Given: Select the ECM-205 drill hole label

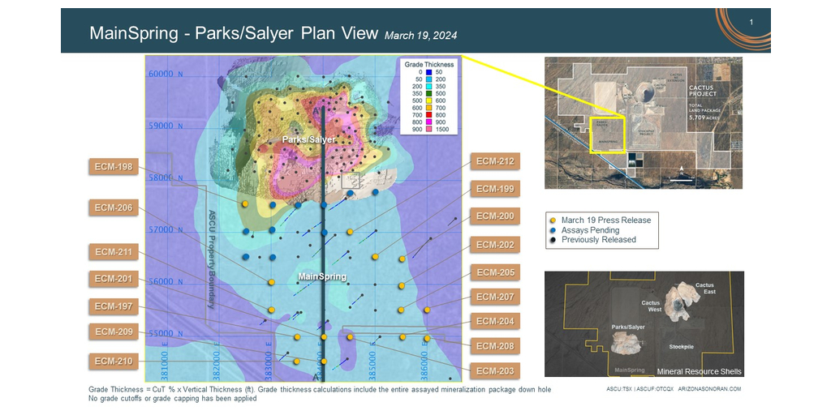Looking at the screenshot, I should (x=494, y=272).
